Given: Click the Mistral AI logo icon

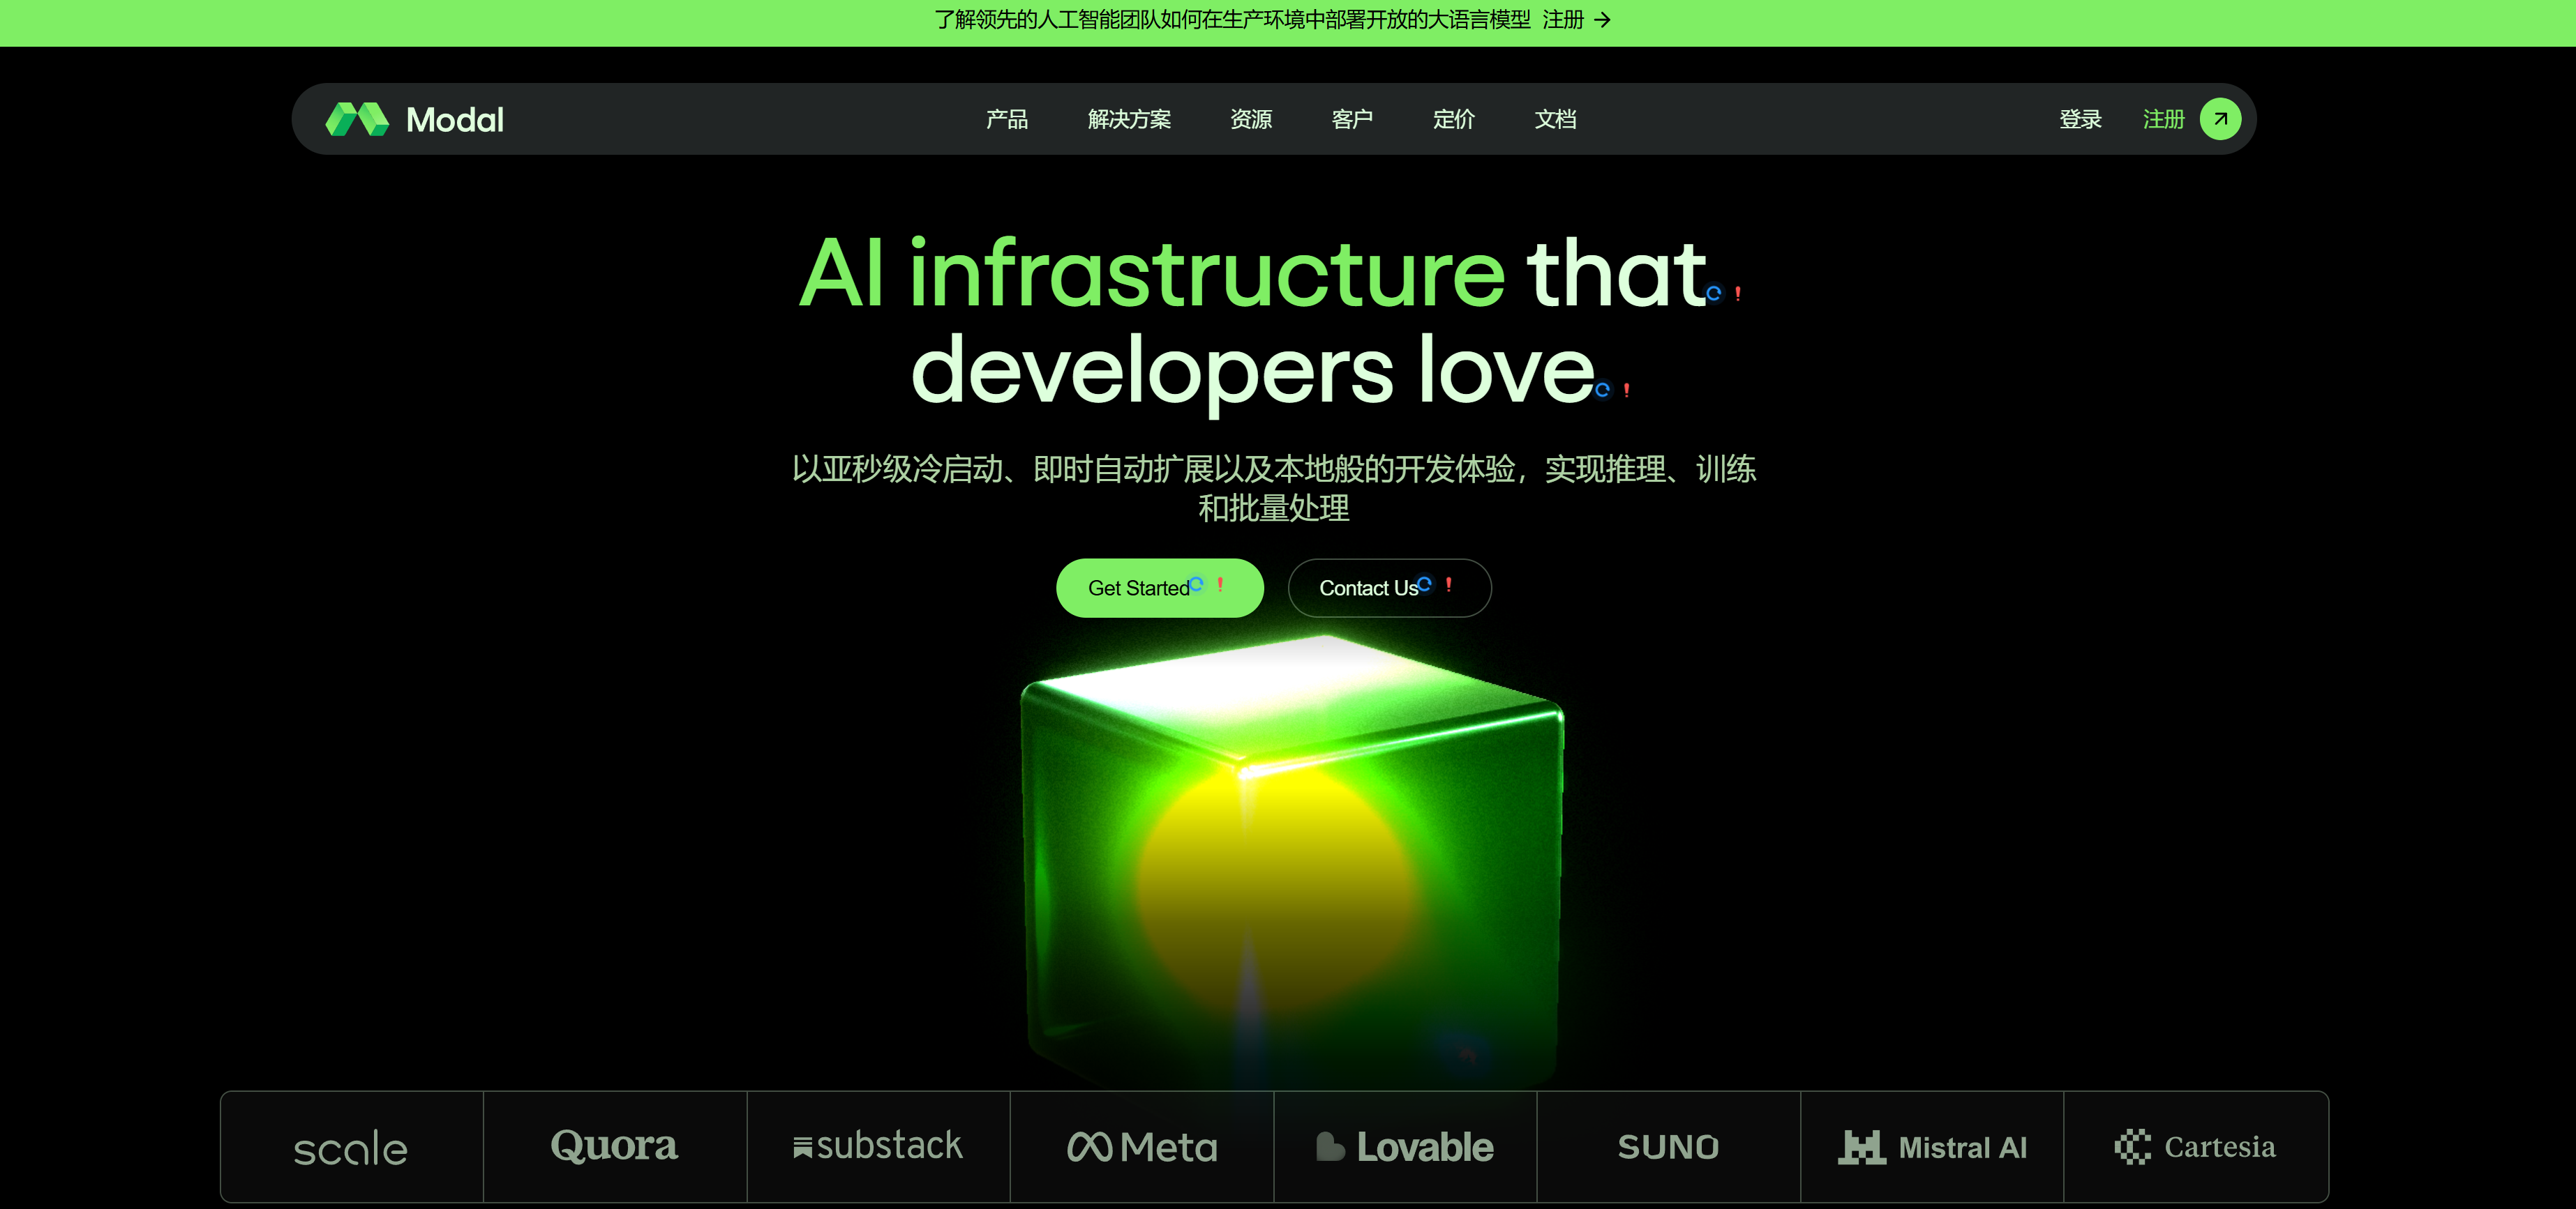Looking at the screenshot, I should (x=1862, y=1147).
